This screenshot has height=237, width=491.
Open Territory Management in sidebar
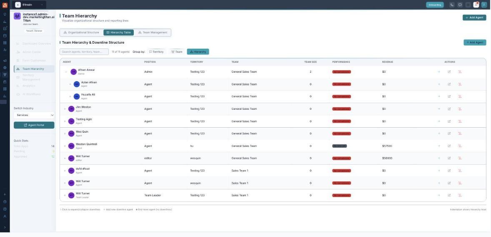pyautogui.click(x=34, y=77)
